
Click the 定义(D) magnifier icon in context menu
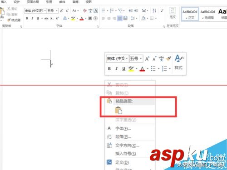pyautogui.click(x=109, y=162)
